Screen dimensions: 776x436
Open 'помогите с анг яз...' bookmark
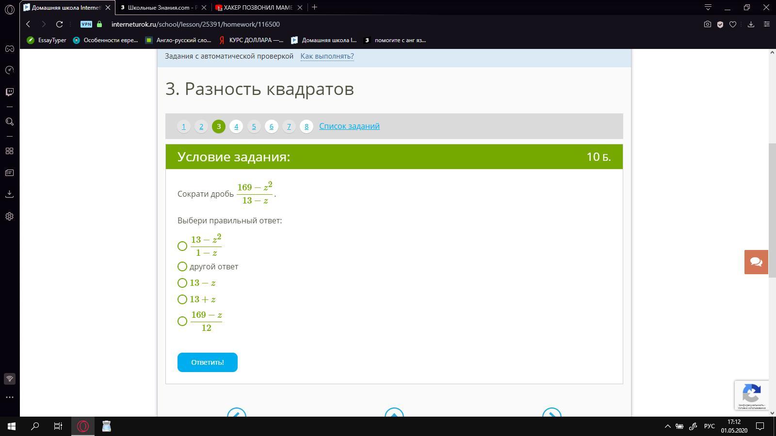click(x=395, y=40)
